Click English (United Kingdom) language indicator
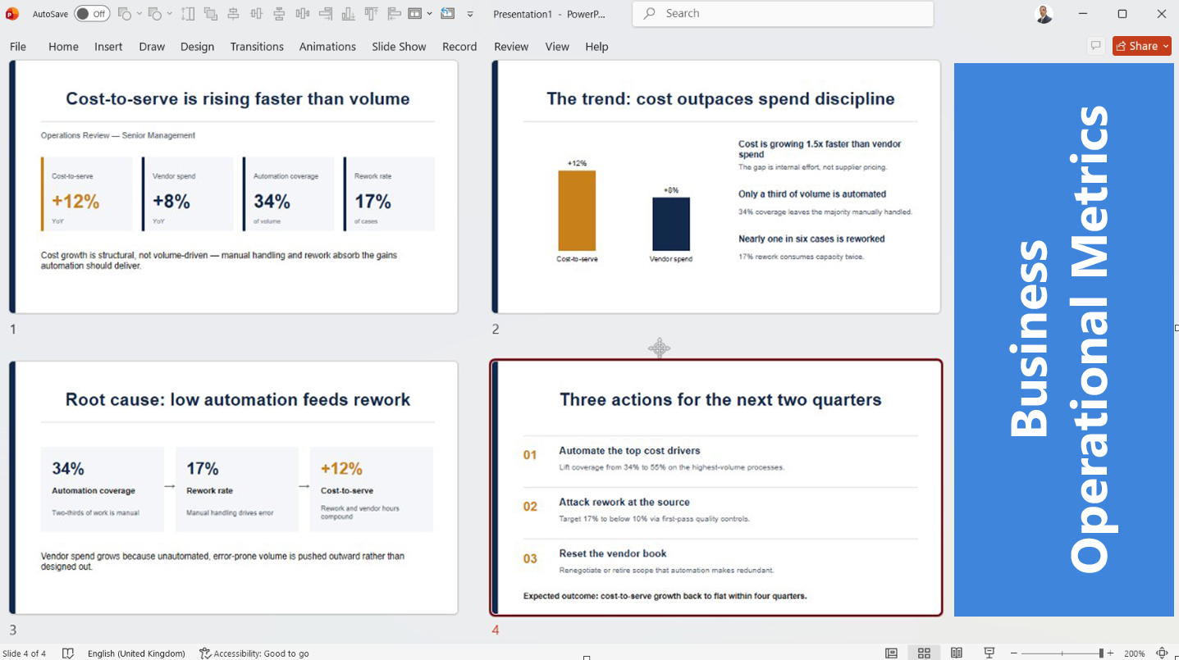This screenshot has height=660, width=1179. (136, 653)
